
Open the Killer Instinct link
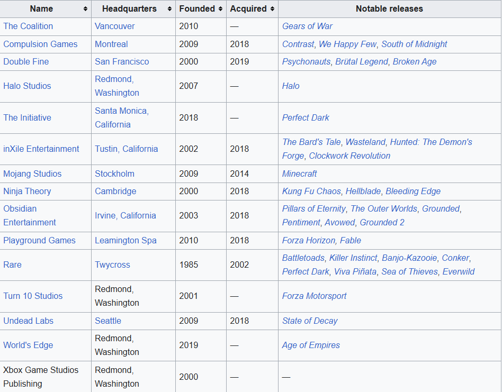coord(353,258)
